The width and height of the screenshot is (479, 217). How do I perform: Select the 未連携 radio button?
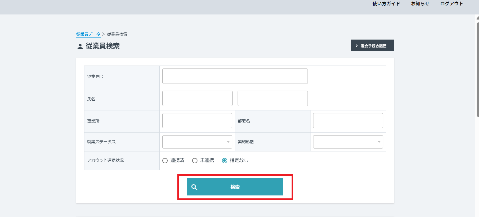tap(195, 161)
